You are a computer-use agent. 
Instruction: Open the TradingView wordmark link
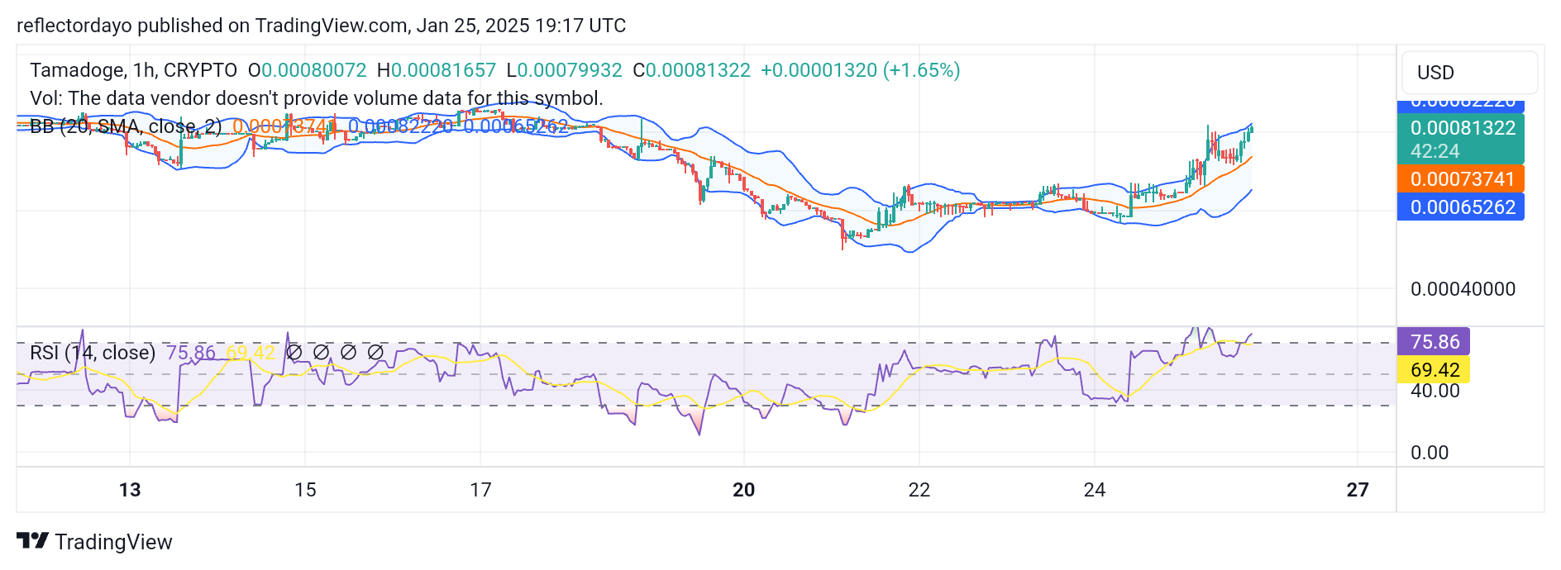[113, 542]
